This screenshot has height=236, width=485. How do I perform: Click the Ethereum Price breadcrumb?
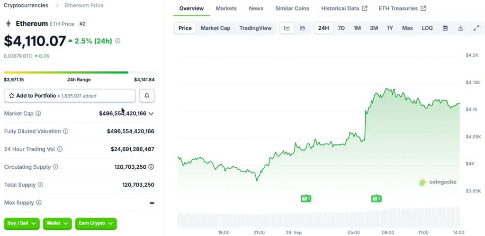point(84,5)
